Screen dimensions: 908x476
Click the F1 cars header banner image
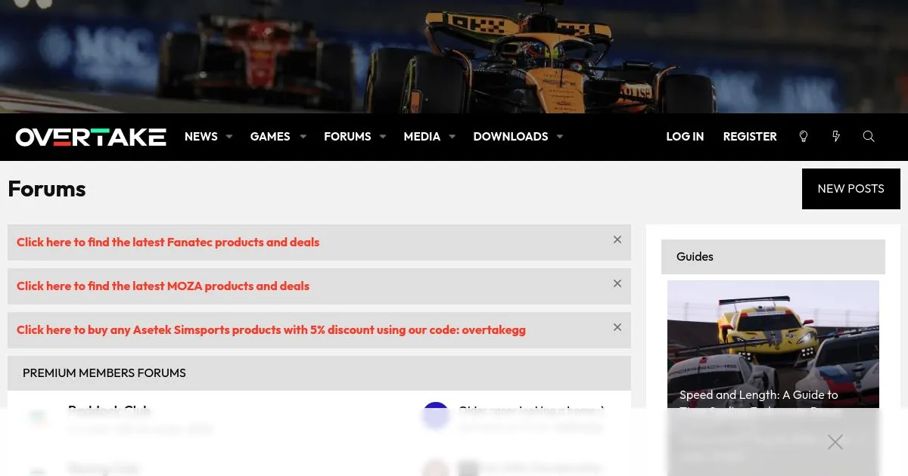(454, 57)
